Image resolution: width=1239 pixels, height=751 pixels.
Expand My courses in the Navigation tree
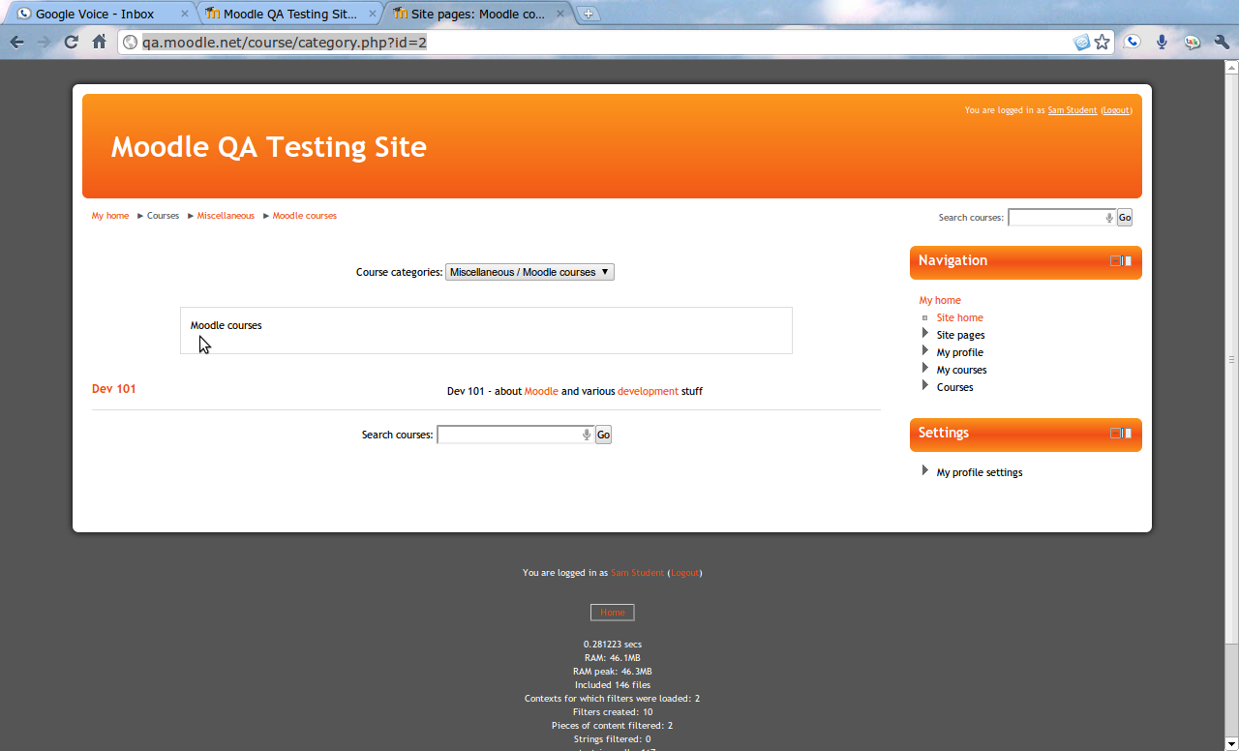(x=925, y=369)
